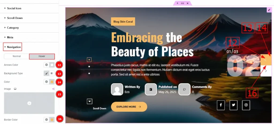Click the edit widget pencil icon
The height and width of the screenshot is (124, 274).
(x=269, y=10)
